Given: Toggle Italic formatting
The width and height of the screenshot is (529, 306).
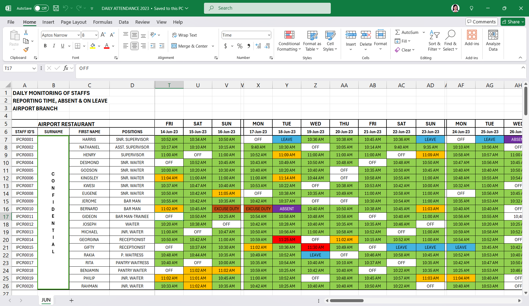Looking at the screenshot, I should (x=54, y=46).
